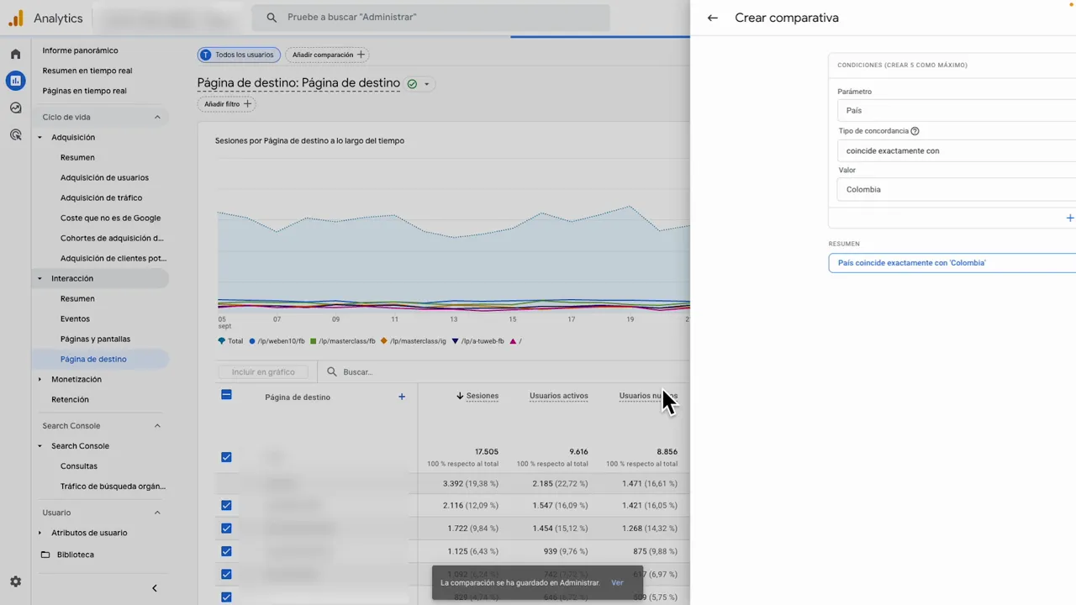Image resolution: width=1076 pixels, height=605 pixels.
Task: Open Adquisición de tráfico report
Action: [101, 197]
